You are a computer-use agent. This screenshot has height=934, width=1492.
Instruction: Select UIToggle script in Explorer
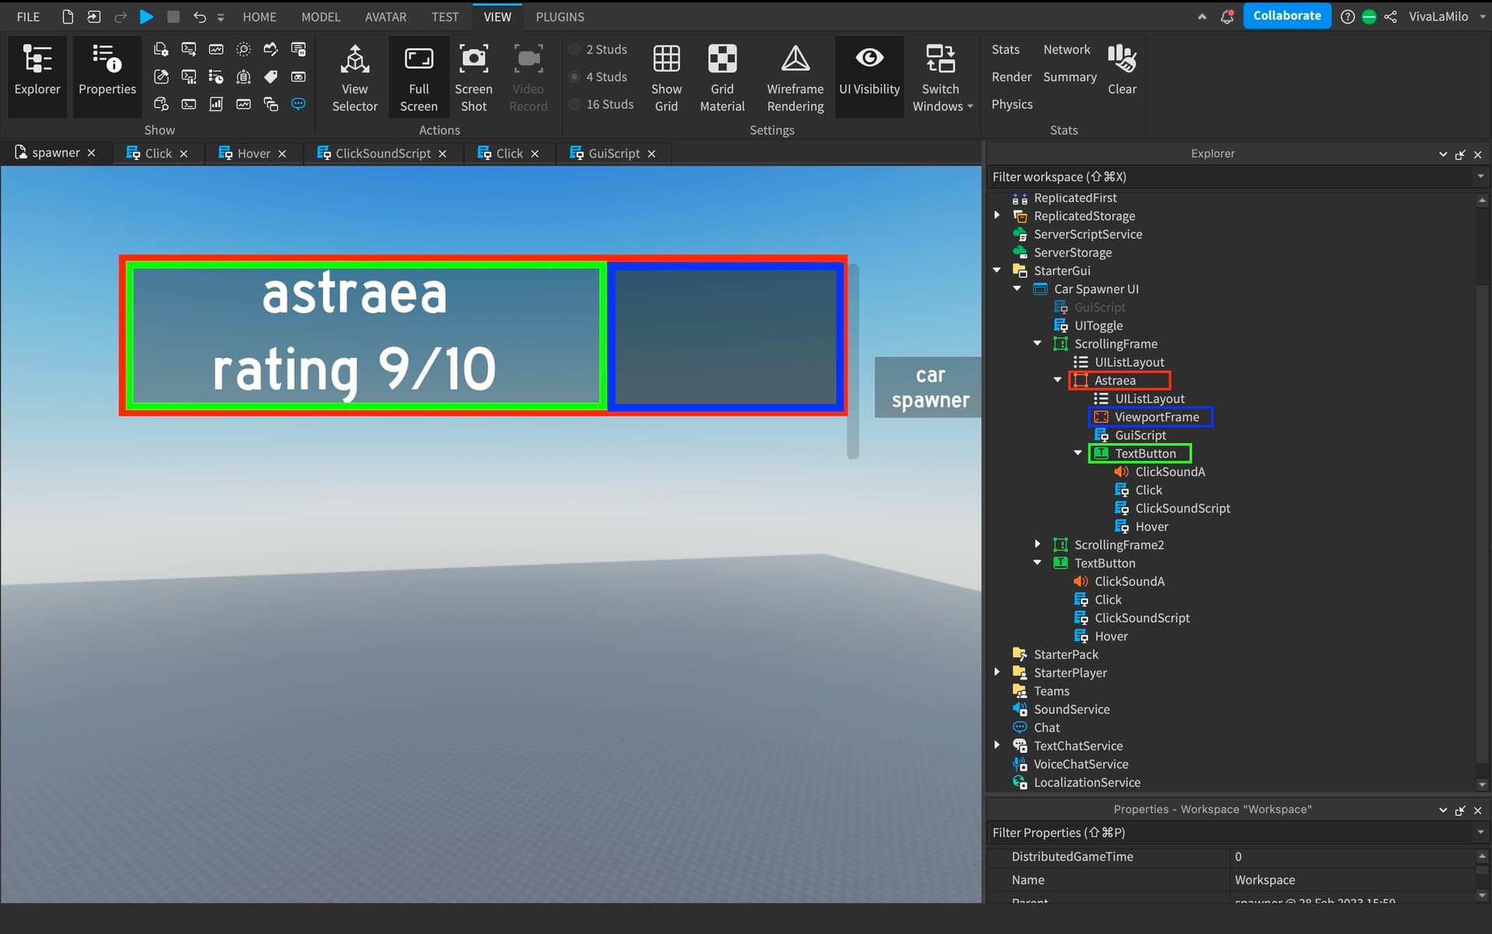pyautogui.click(x=1098, y=325)
